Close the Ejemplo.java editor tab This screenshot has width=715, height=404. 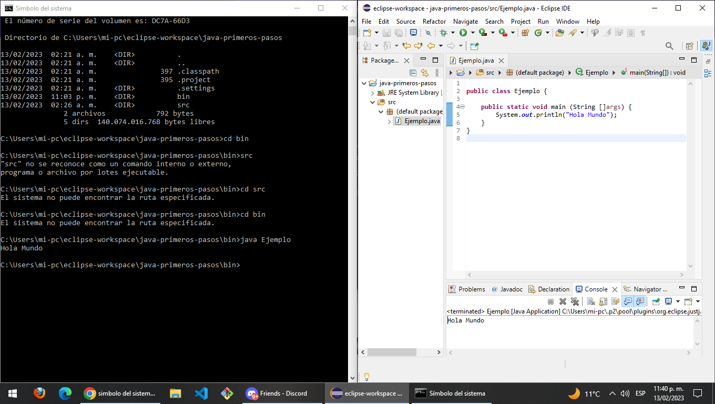[501, 60]
